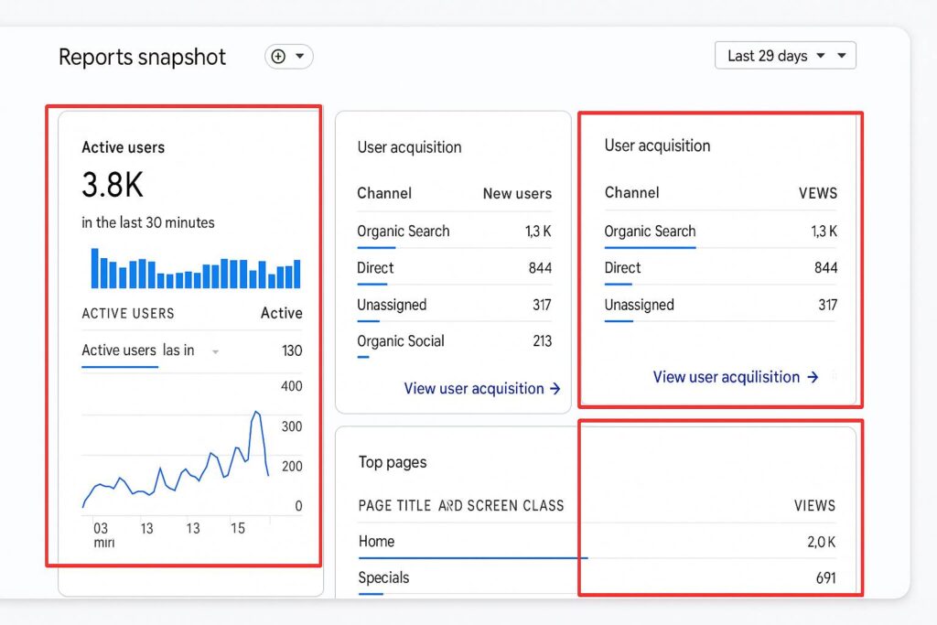Open the Last 29 days date dropdown
This screenshot has height=625, width=937.
[x=784, y=56]
